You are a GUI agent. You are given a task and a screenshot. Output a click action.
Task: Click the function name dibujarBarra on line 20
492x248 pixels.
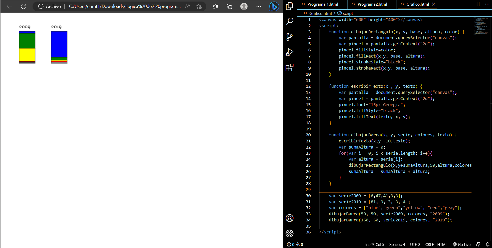click(366, 135)
